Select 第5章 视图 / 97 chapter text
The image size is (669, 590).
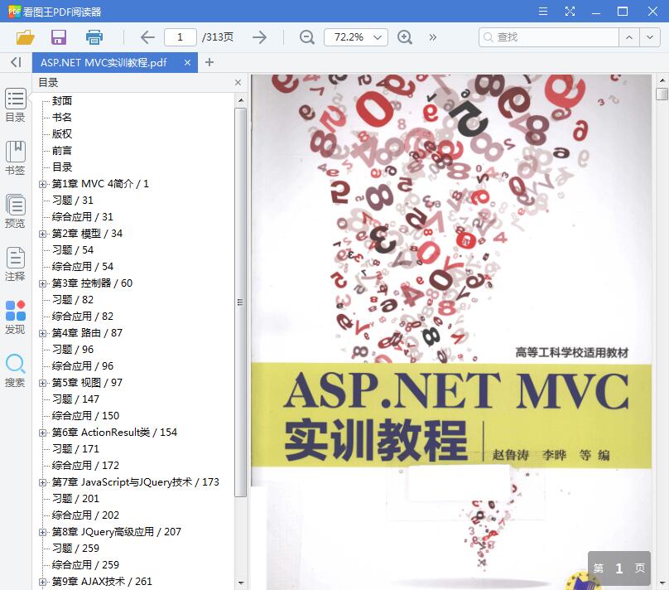(x=87, y=383)
